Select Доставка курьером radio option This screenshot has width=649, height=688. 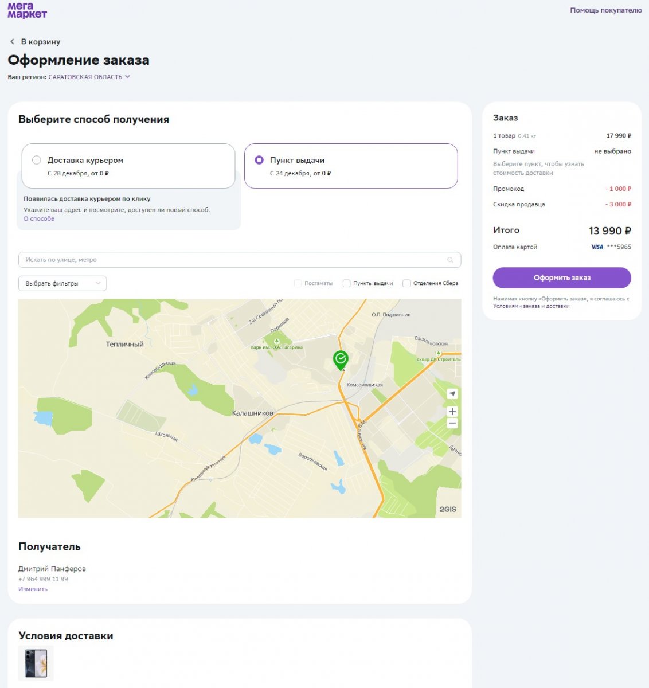coord(37,160)
